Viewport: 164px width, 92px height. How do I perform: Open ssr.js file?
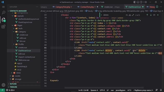(x=19, y=70)
